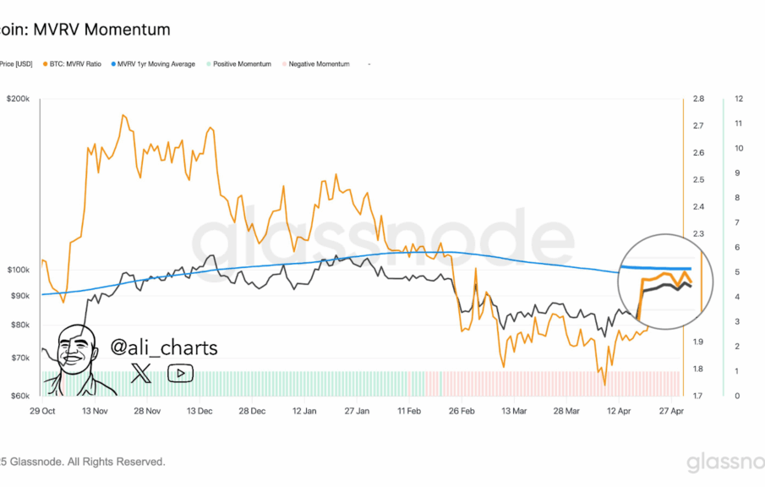Click the Glassnode All Rights Reserved text
Viewport: 765px width, 487px height.
[x=83, y=462]
